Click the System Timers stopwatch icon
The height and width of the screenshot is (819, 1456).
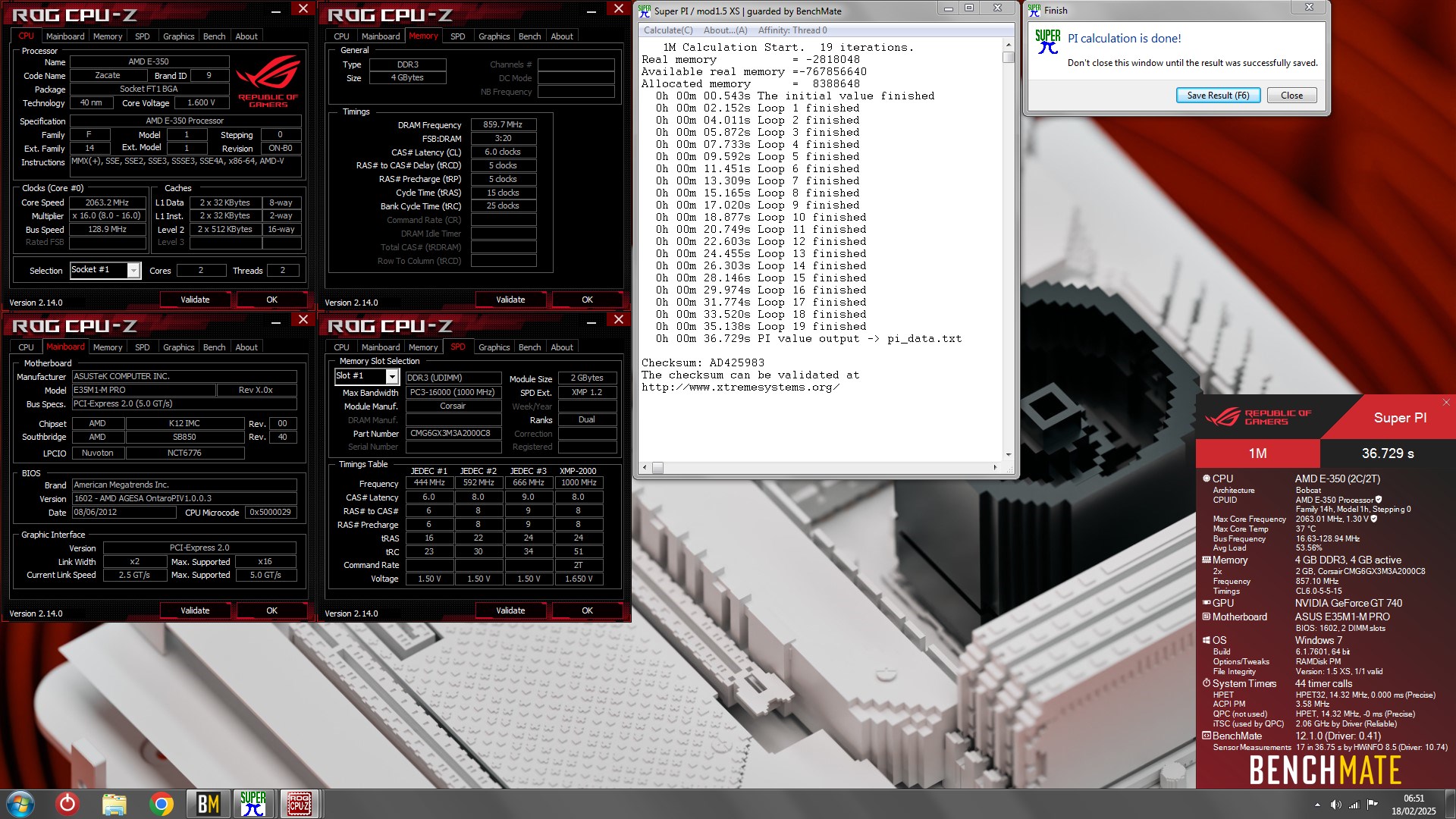click(x=1207, y=683)
